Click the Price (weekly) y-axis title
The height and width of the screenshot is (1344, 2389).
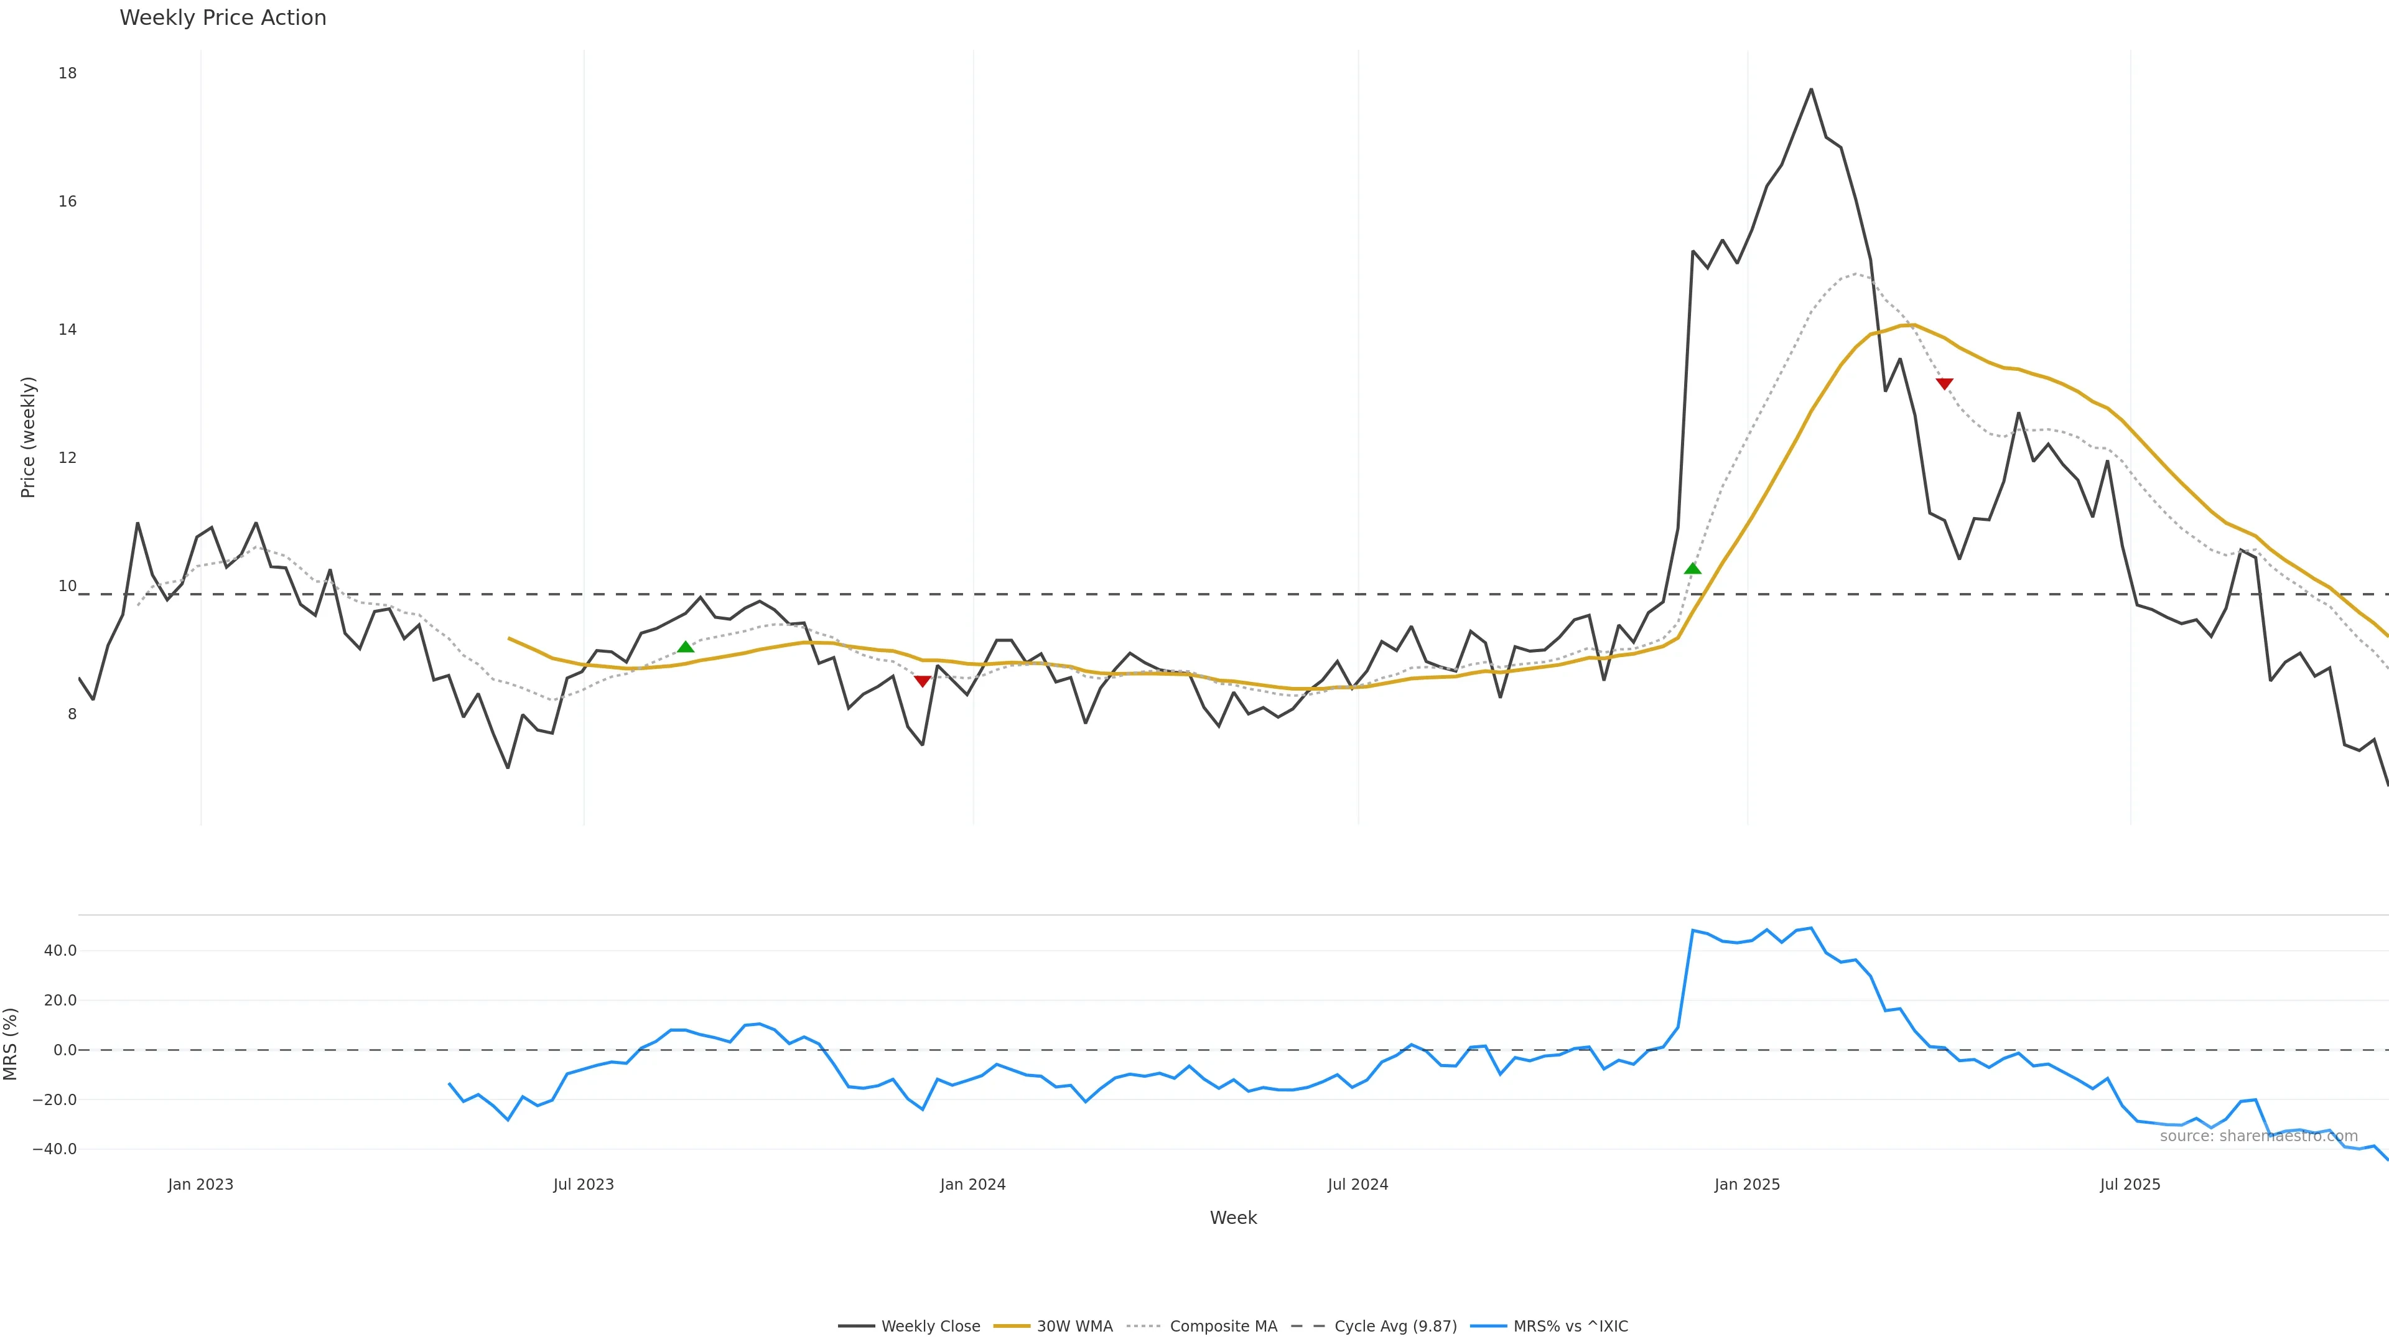[x=28, y=437]
